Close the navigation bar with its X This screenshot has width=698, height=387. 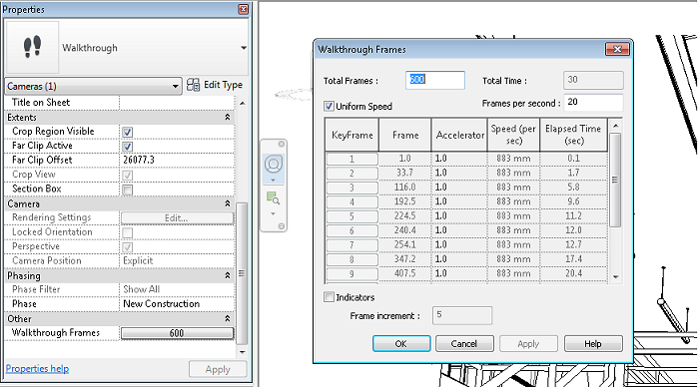(282, 144)
